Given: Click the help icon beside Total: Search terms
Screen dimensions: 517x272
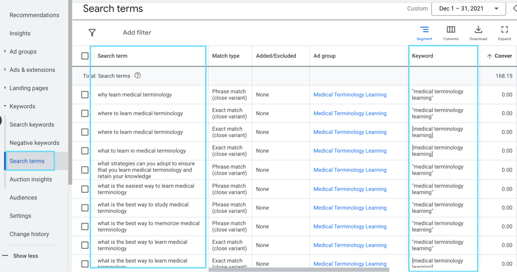Looking at the screenshot, I should point(138,75).
